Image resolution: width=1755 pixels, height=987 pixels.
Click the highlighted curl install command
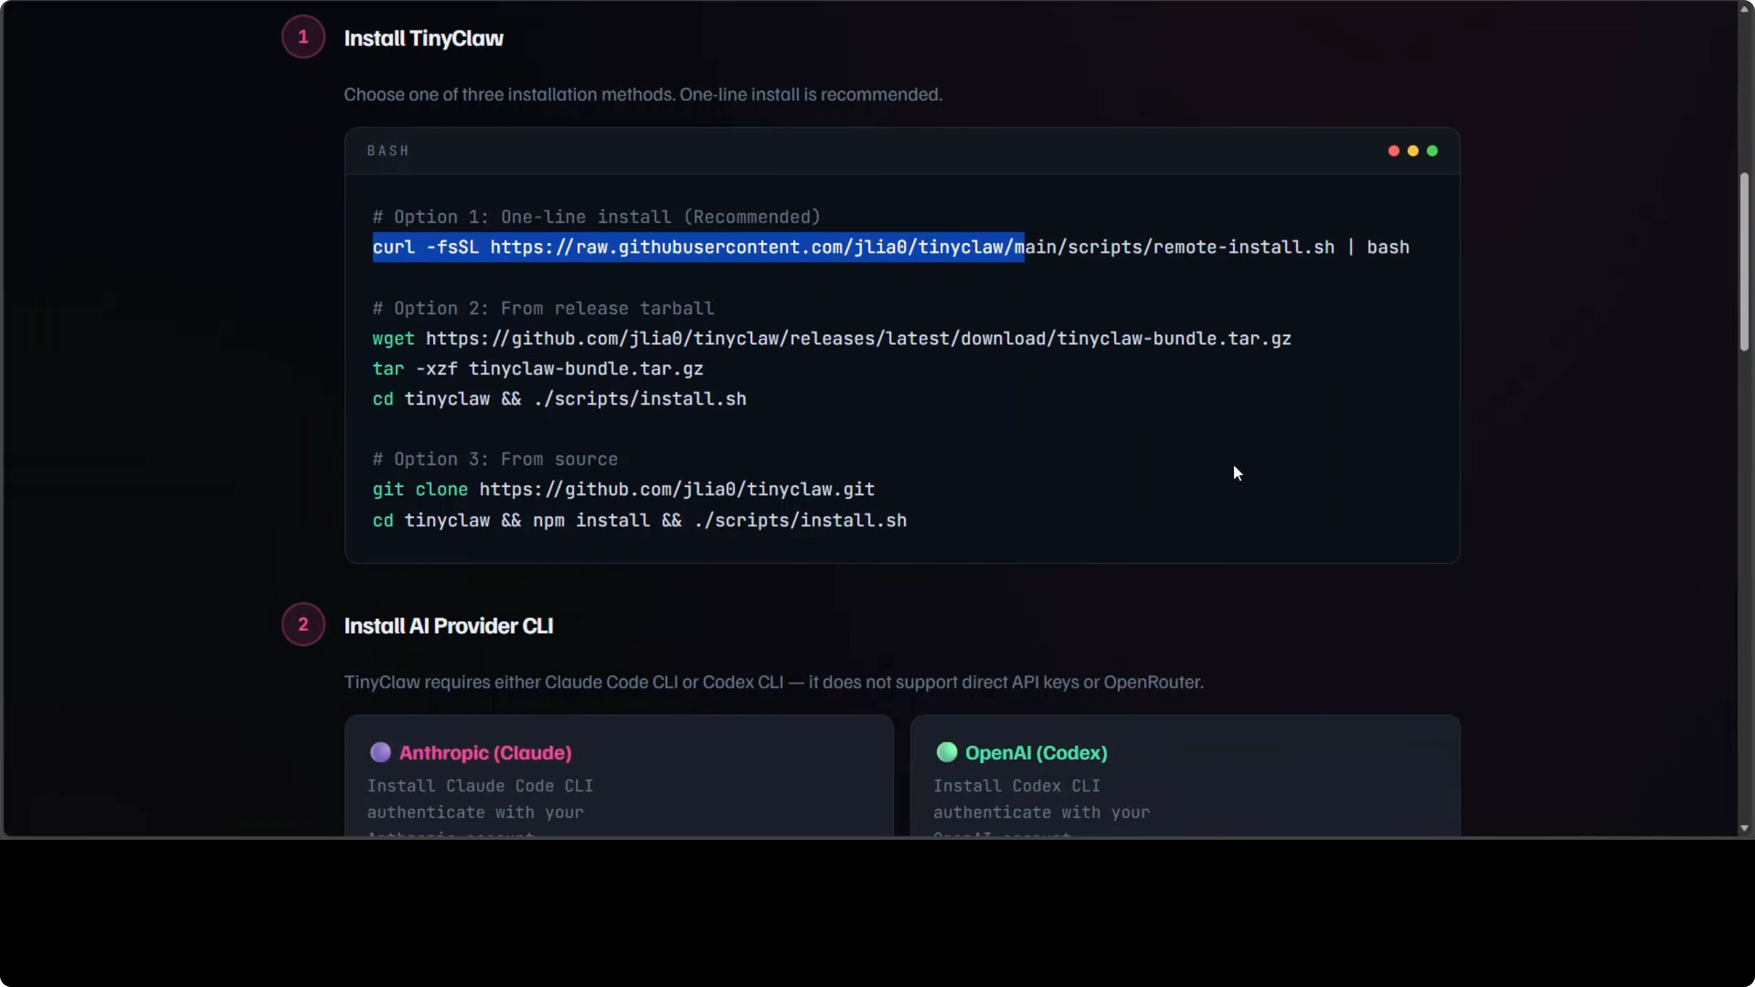698,247
